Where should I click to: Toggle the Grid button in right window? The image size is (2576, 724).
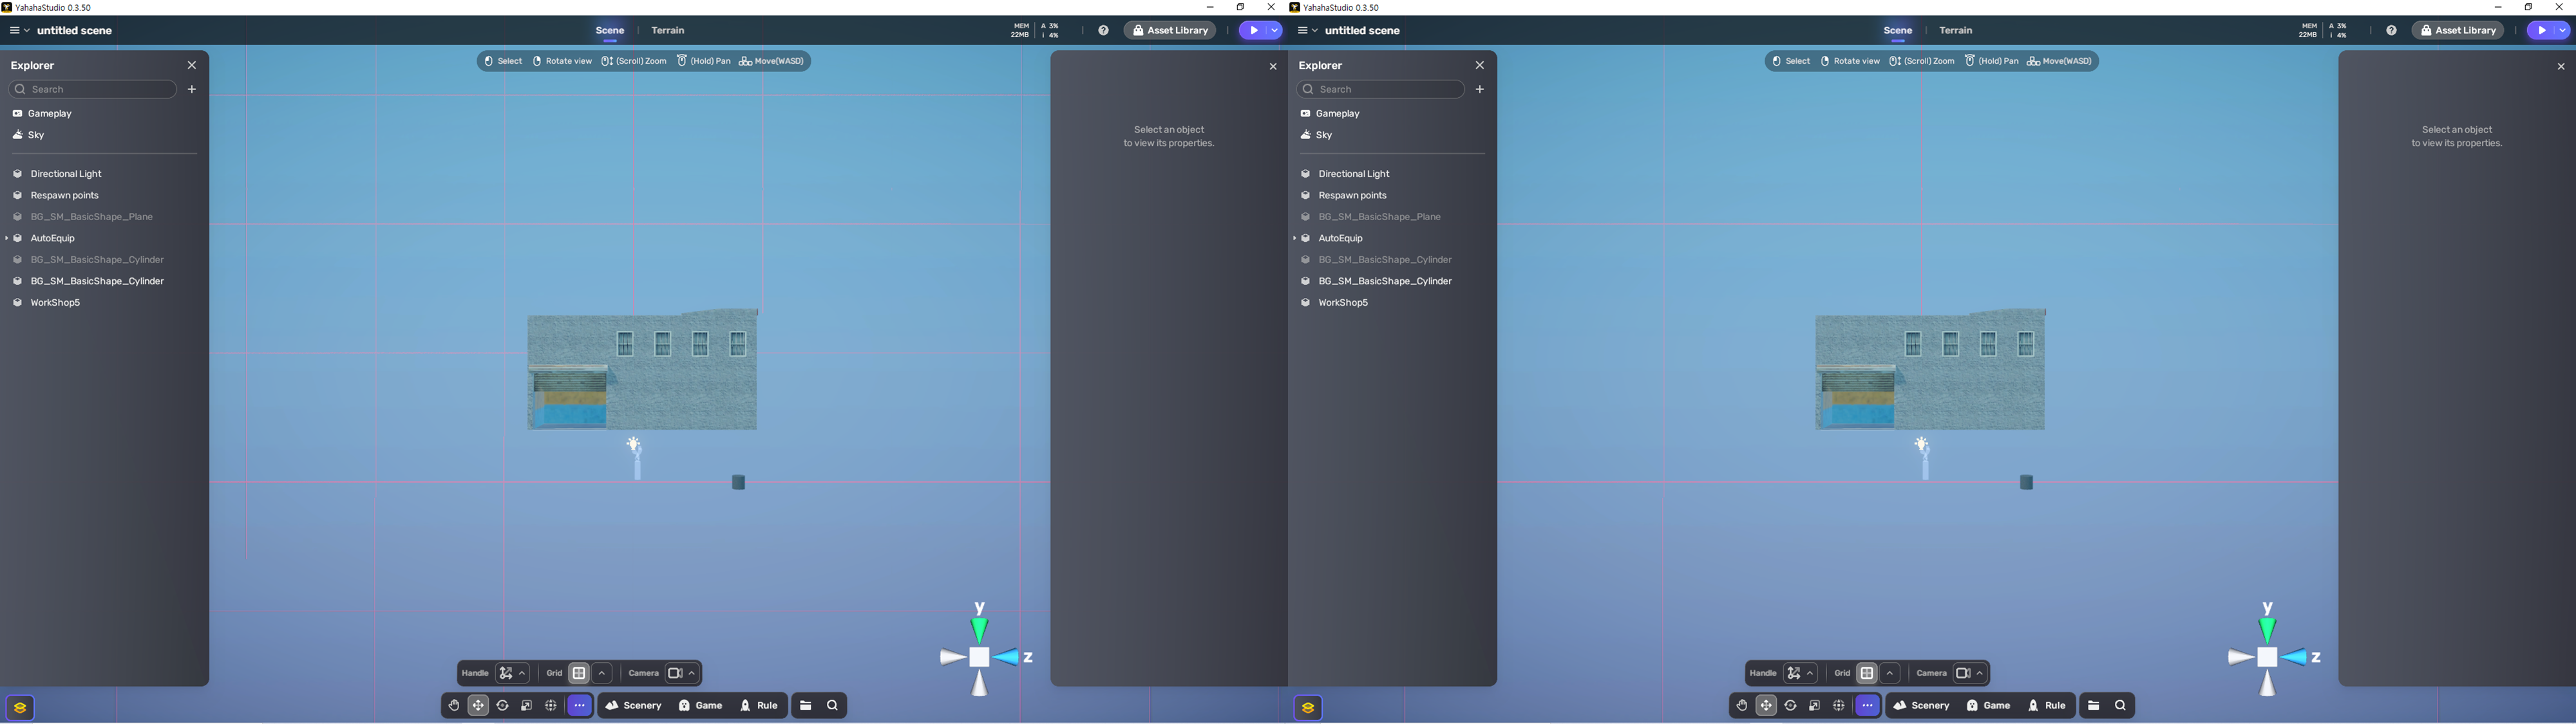point(1867,673)
